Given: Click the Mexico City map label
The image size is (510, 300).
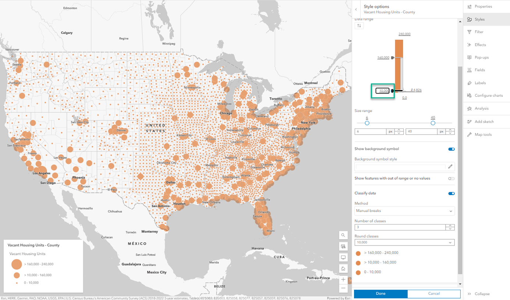Looking at the screenshot, I should tap(157, 272).
